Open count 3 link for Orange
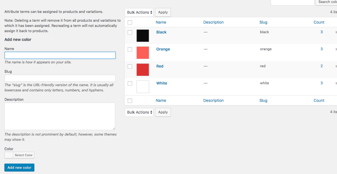Viewport: 337px width, 174px height. tap(322, 49)
